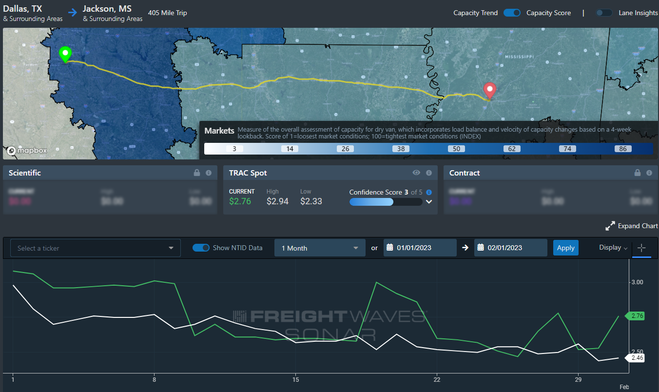Click the legend value 86

pyautogui.click(x=623, y=149)
